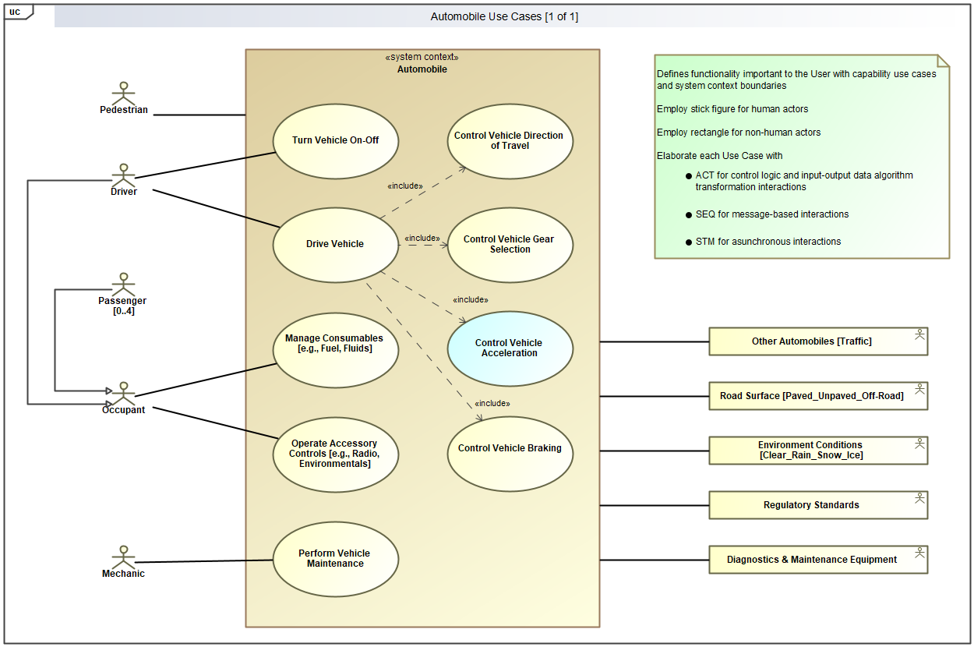Click actor icon in Other Automobiles [Traffic] box
Image resolution: width=974 pixels, height=647 pixels.
coord(919,334)
